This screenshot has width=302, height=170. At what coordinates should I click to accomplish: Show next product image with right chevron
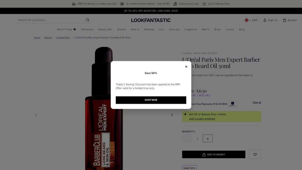point(172,115)
